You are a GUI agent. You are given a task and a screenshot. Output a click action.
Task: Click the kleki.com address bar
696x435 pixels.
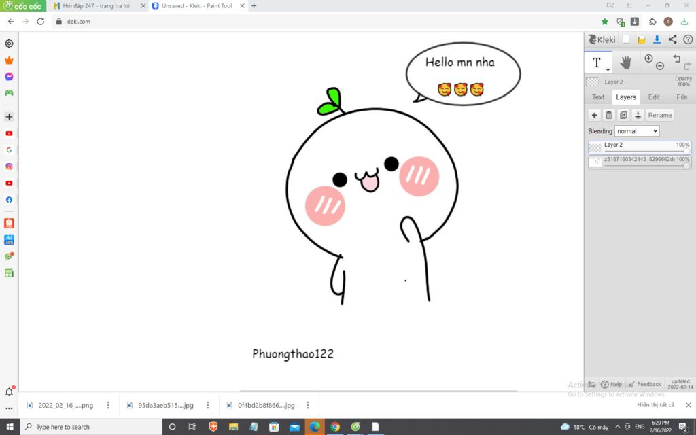pos(324,21)
